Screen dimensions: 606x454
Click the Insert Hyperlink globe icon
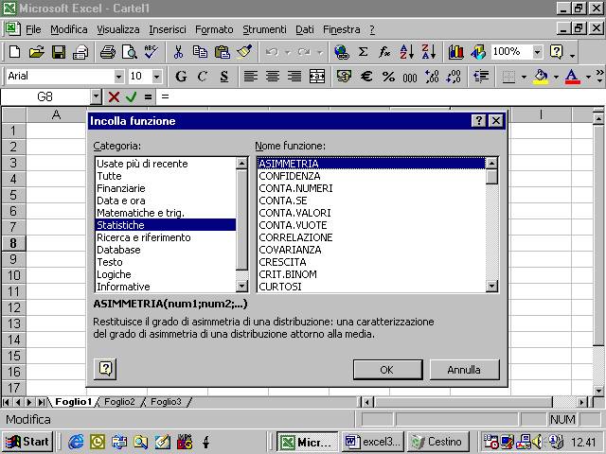(x=342, y=52)
